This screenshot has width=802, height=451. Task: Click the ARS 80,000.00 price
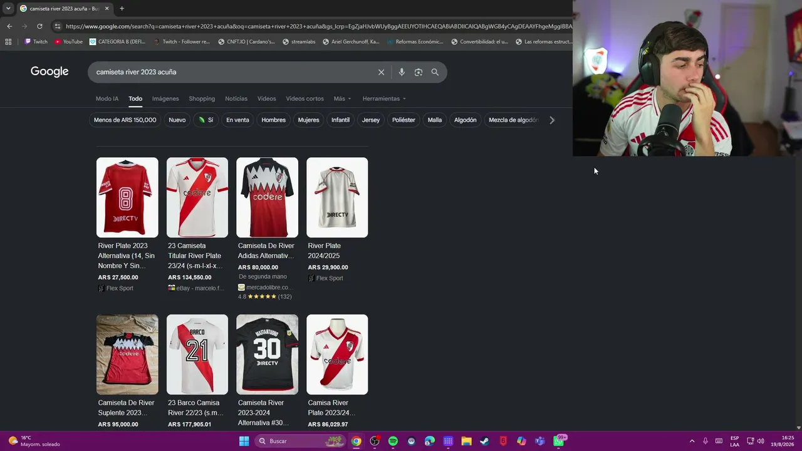pyautogui.click(x=258, y=267)
